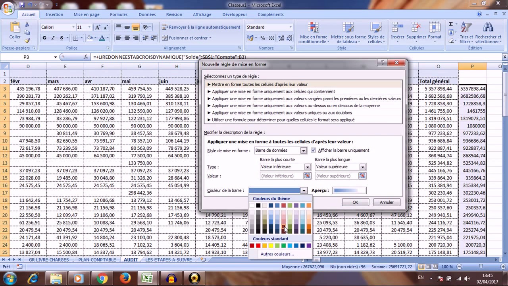Select rule 'Appliquer une mise en forme uniquement aux cellules qui contiennent'

273,91
